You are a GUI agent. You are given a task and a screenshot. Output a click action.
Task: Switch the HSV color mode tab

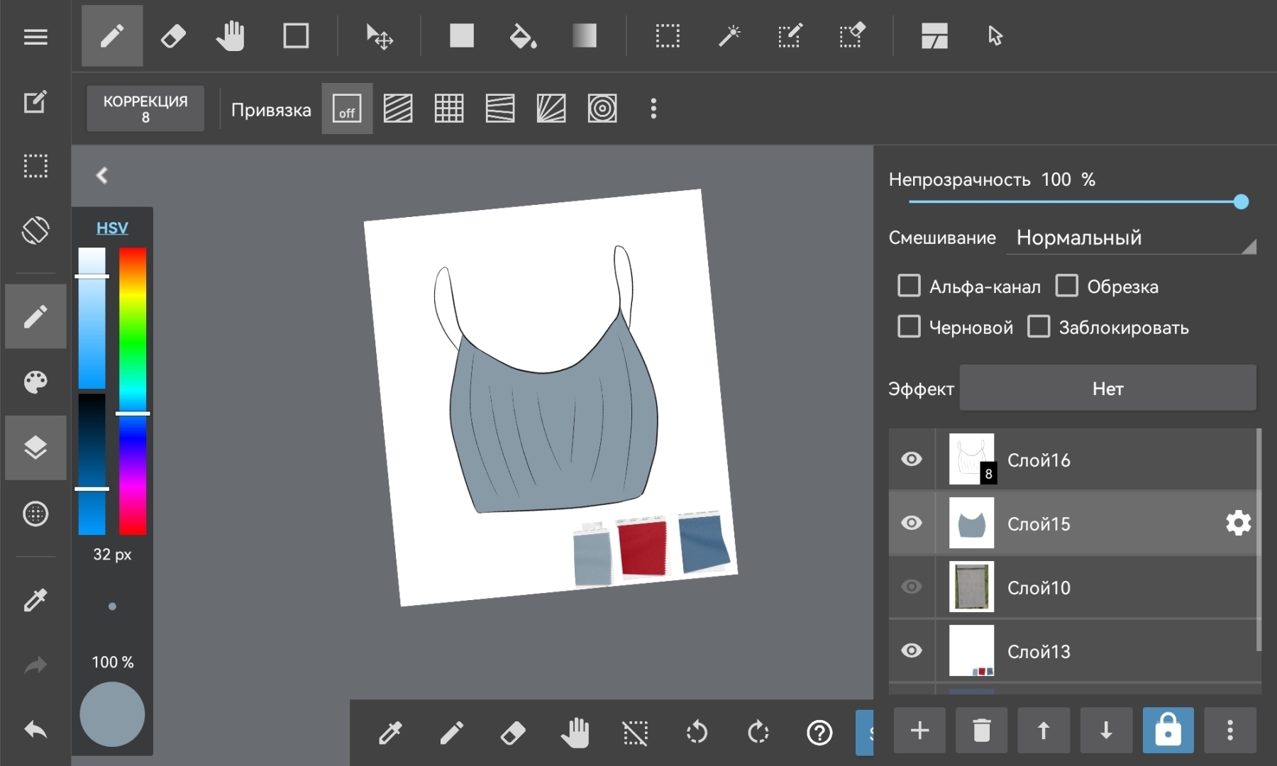(112, 228)
